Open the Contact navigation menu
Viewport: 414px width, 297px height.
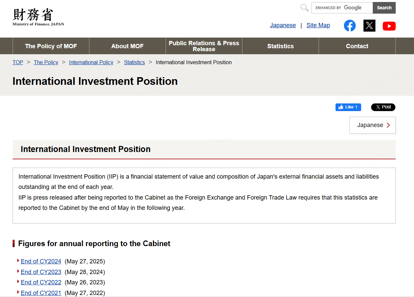[357, 46]
